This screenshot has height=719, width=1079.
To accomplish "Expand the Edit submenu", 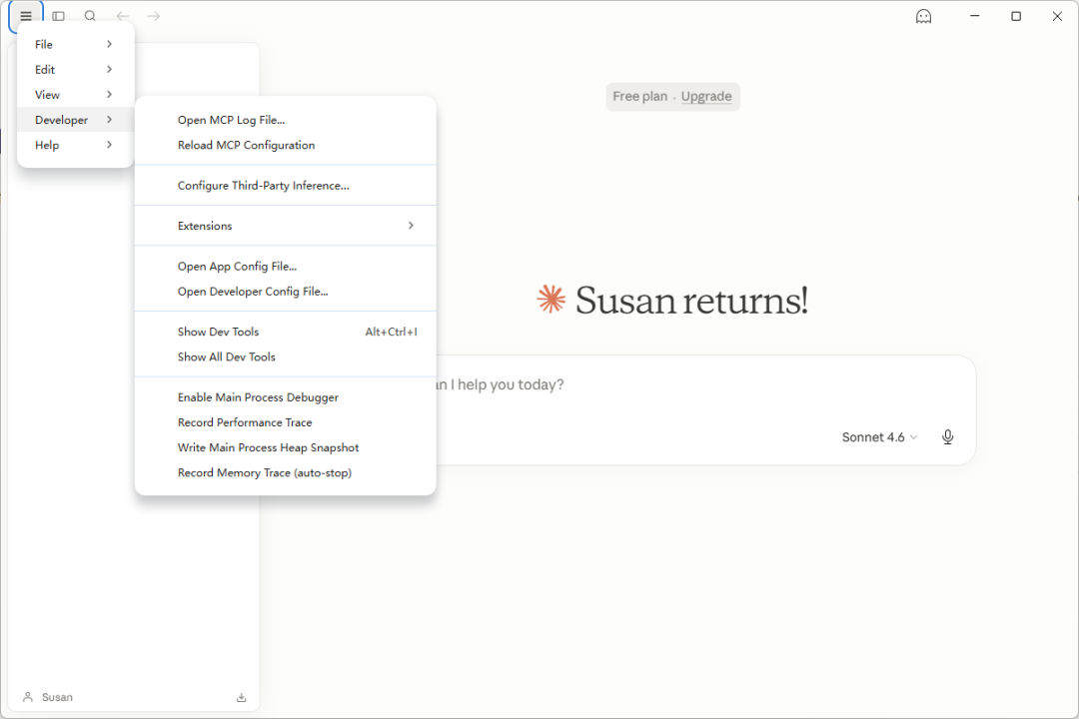I will pyautogui.click(x=75, y=70).
